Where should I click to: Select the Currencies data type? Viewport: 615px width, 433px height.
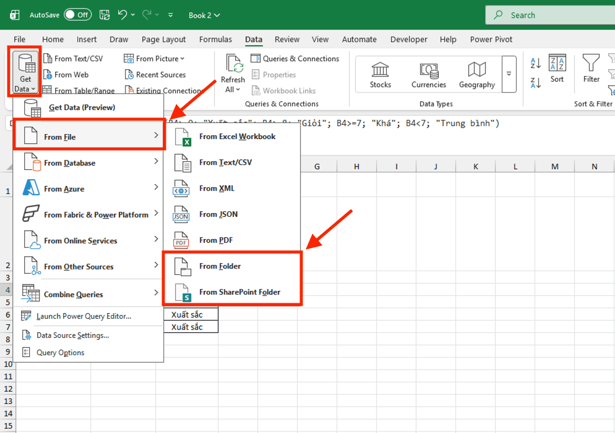tap(428, 75)
